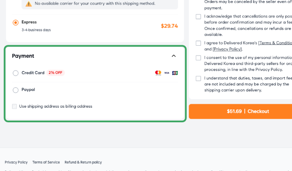Go to Terms of Service in footer
Screen dimensions: 292x171
tap(46, 162)
